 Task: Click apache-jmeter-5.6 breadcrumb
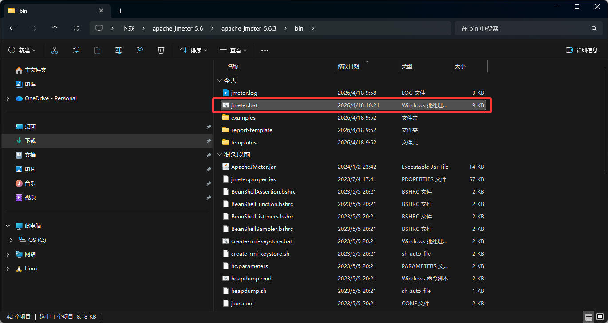[178, 28]
